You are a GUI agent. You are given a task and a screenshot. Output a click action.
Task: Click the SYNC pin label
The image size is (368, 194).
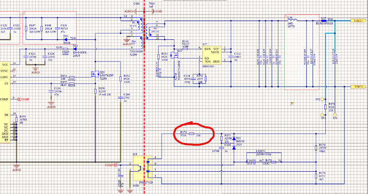(4, 71)
